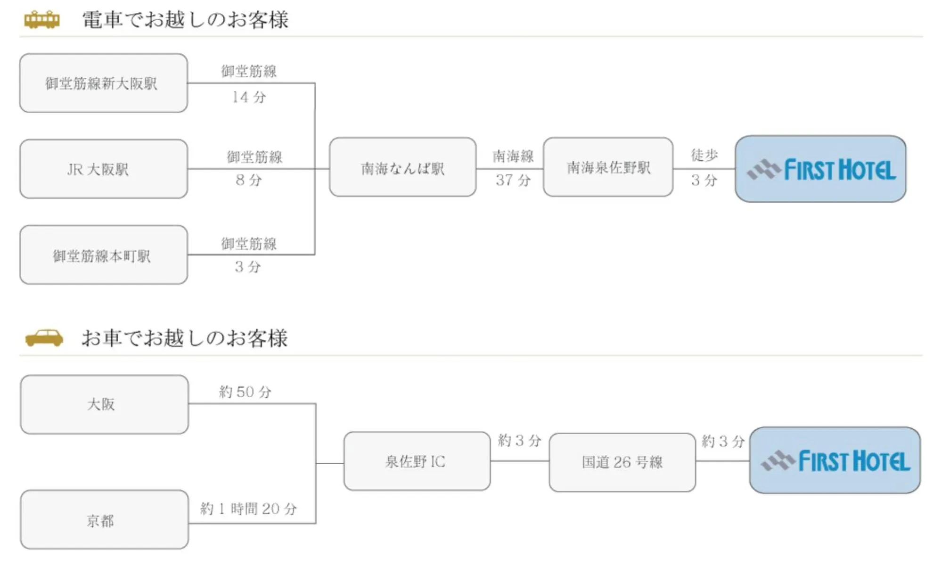Click the gold car icon
Image resolution: width=942 pixels, height=574 pixels.
(x=44, y=338)
